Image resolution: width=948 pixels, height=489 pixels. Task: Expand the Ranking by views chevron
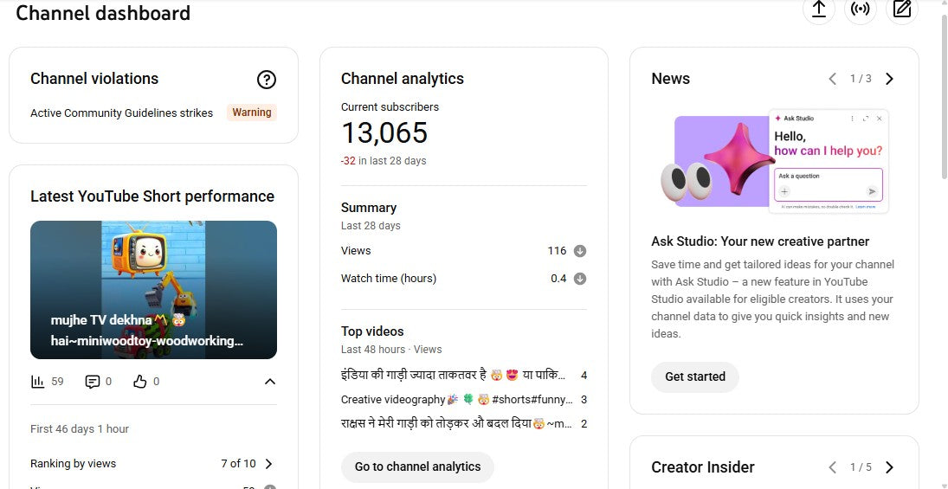[x=269, y=464]
